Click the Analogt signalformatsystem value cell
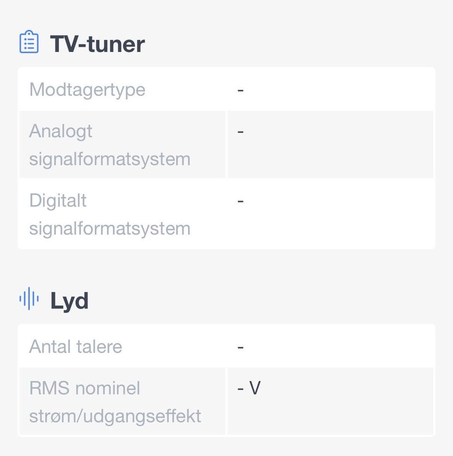The image size is (453, 456). point(330,144)
